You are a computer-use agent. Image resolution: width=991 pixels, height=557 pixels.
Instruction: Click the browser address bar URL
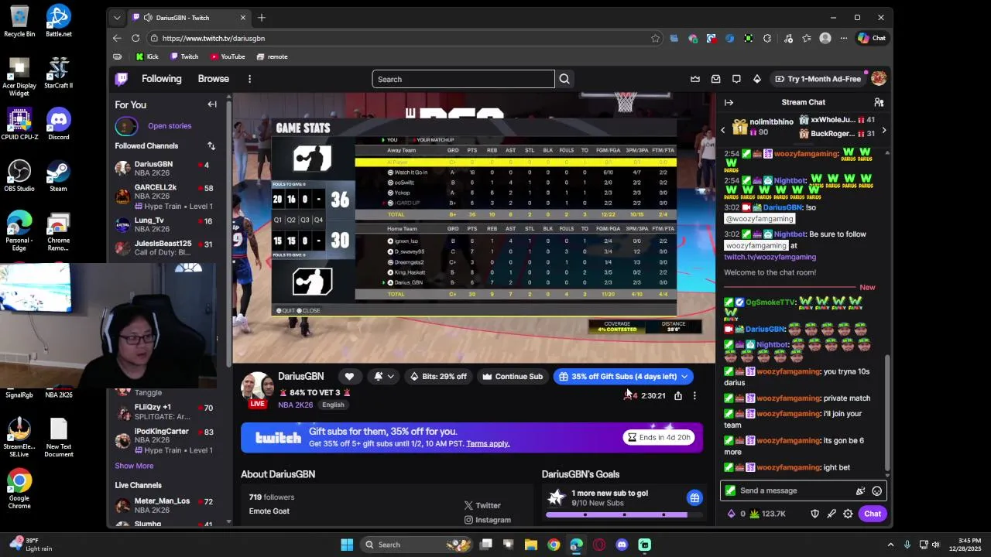[x=214, y=38]
